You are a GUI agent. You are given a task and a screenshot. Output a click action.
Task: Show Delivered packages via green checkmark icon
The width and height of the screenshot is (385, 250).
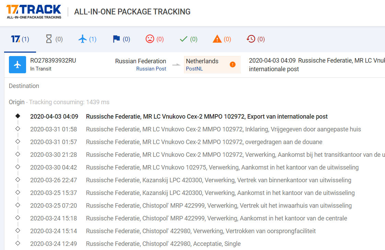point(189,39)
